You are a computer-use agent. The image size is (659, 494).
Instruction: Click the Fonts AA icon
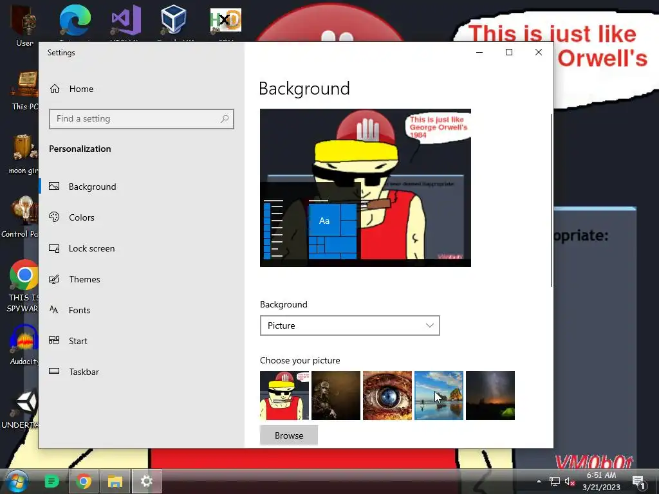coord(54,309)
